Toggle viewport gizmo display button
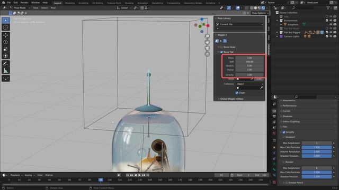The height and width of the screenshot is (190, 339). [x=229, y=8]
